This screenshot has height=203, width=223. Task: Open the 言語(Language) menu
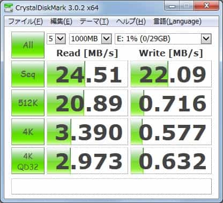pos(177,21)
